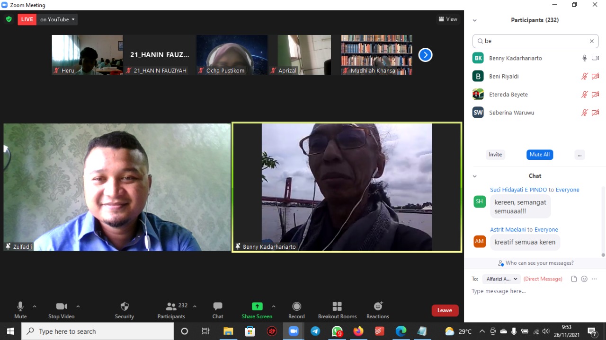Open the Chat panel icon

tap(217, 310)
